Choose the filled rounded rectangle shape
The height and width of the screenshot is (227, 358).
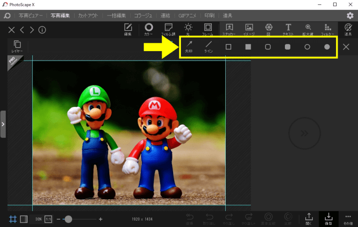pos(288,47)
